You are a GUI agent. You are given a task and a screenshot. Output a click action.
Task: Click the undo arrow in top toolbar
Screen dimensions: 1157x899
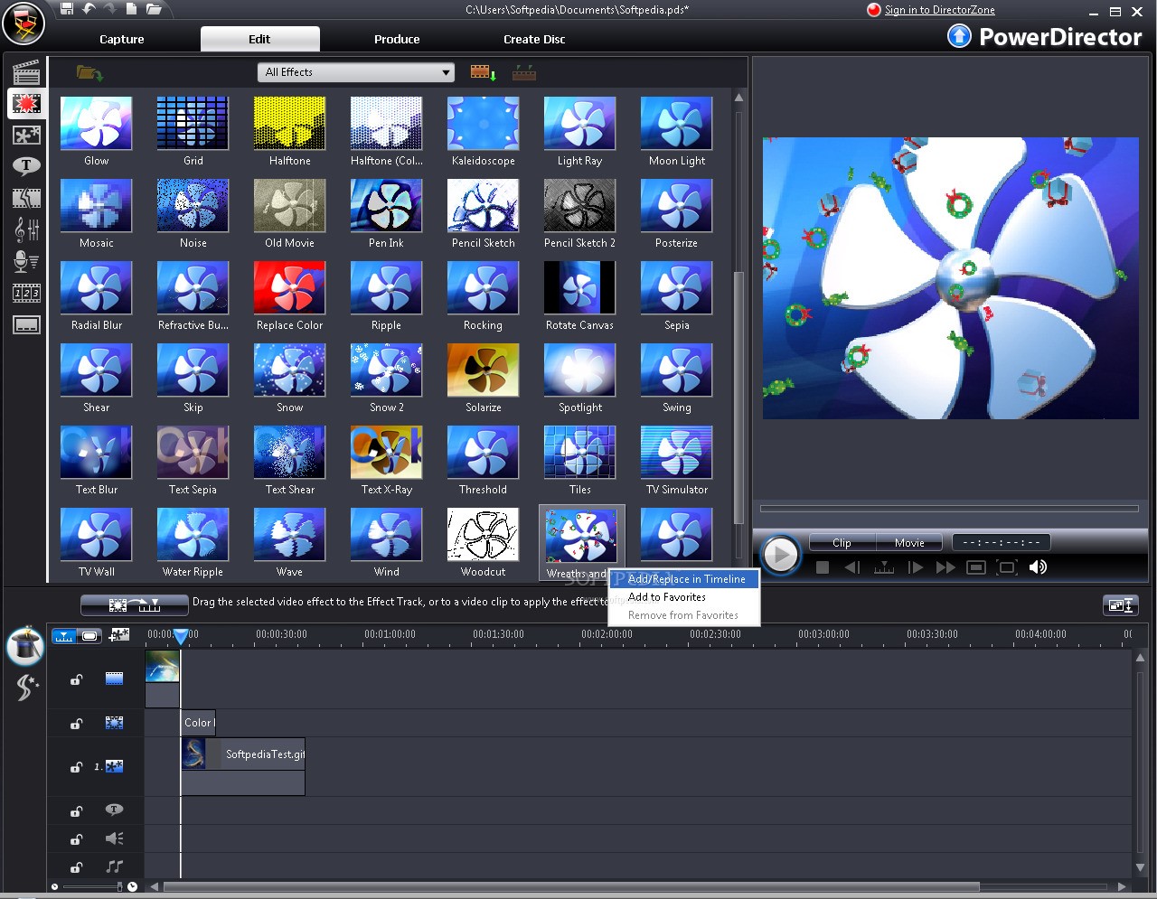tap(89, 9)
